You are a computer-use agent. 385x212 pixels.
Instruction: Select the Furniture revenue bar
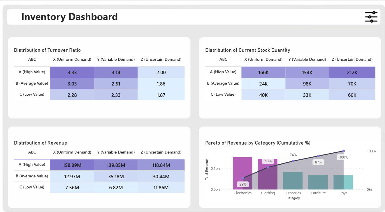click(318, 182)
